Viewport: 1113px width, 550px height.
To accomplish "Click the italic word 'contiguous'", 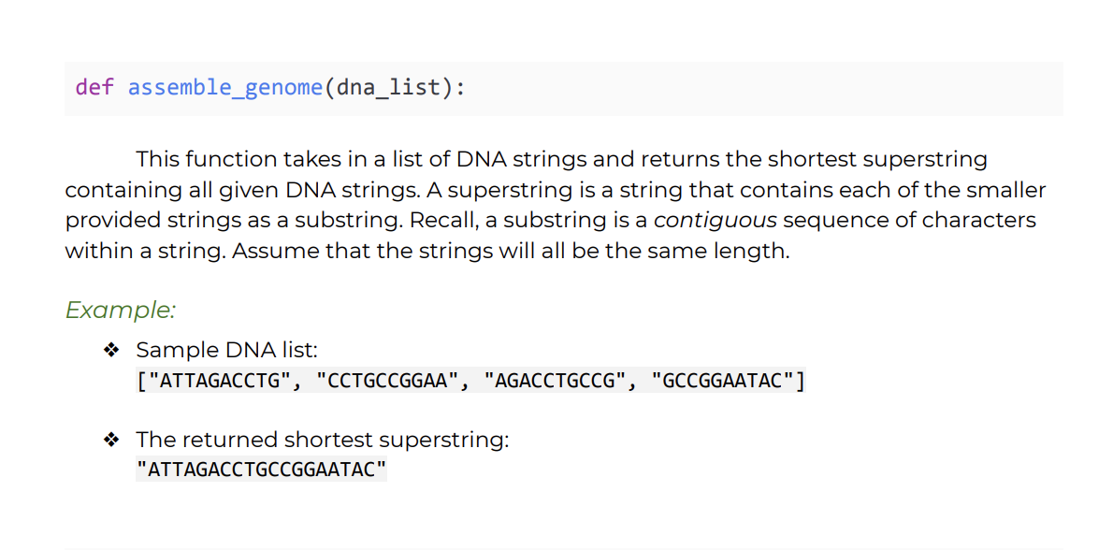I will coord(715,221).
